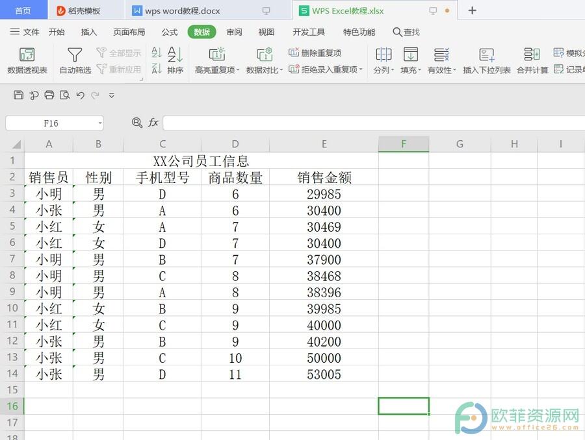The image size is (585, 440).
Task: Switch to the 视图 (View) tab
Action: pyautogui.click(x=266, y=32)
